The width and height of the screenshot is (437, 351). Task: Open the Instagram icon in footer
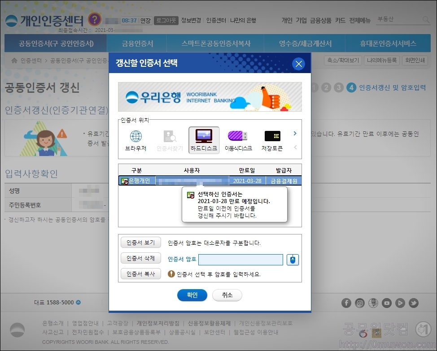pyautogui.click(x=359, y=303)
